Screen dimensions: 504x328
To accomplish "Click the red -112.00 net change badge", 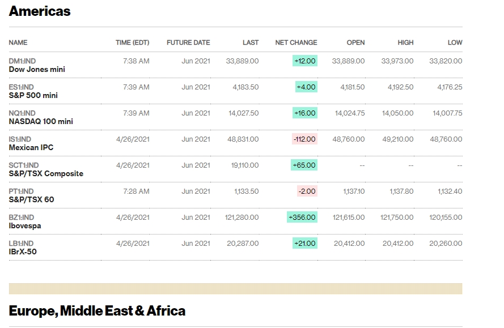I will [304, 139].
